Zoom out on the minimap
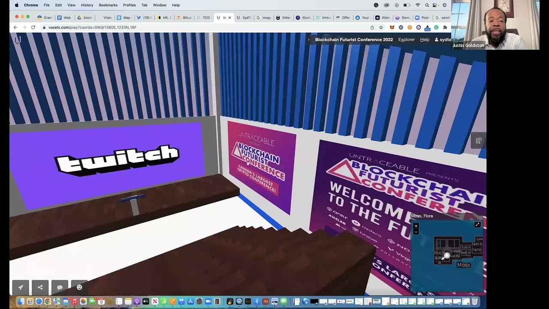Screen dimensions: 549x309 [416, 231]
